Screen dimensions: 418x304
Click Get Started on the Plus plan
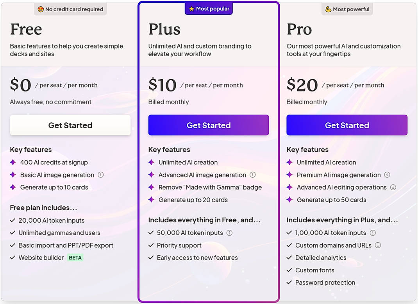pyautogui.click(x=208, y=125)
